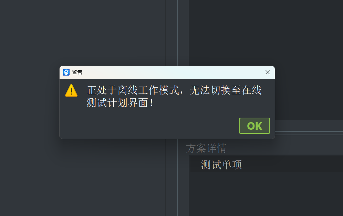Click the horizontal divider above 方案详情
The width and height of the screenshot is (343, 216).
(x=309, y=133)
